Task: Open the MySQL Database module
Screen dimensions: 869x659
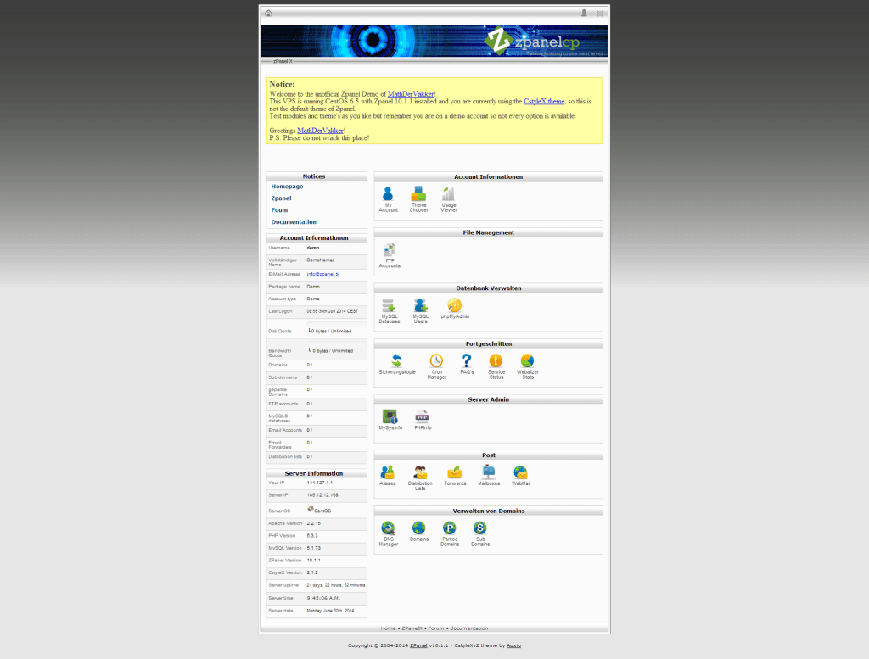Action: pos(389,310)
